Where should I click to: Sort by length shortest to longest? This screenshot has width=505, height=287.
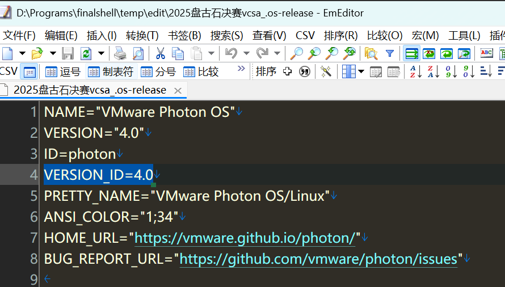pos(486,71)
